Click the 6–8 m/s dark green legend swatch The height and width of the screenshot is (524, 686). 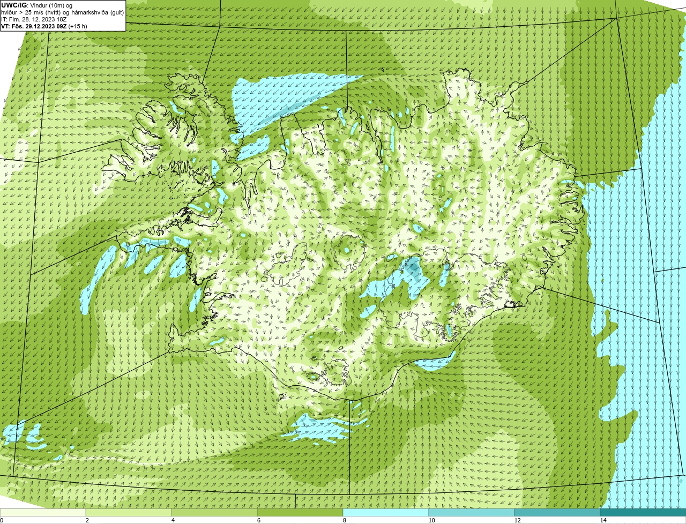click(x=300, y=512)
